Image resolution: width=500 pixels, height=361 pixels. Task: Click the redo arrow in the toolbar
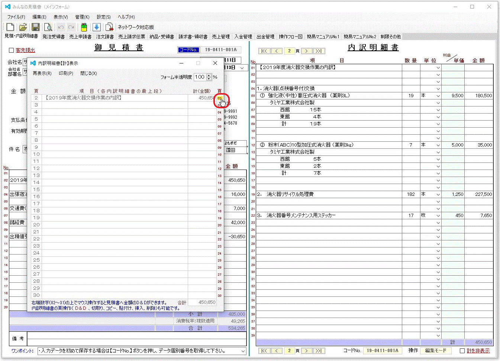coord(71,27)
